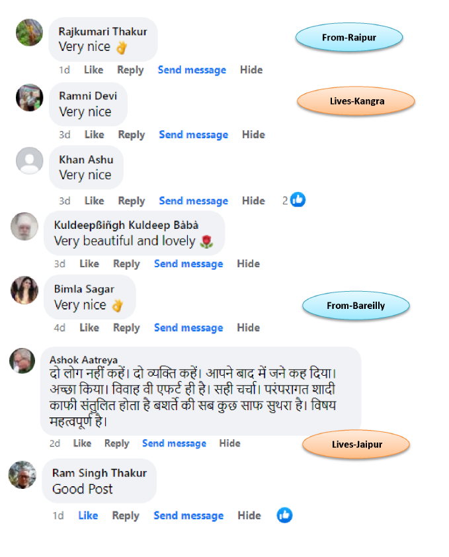Reply to Ramni Devi's comment

(132, 135)
